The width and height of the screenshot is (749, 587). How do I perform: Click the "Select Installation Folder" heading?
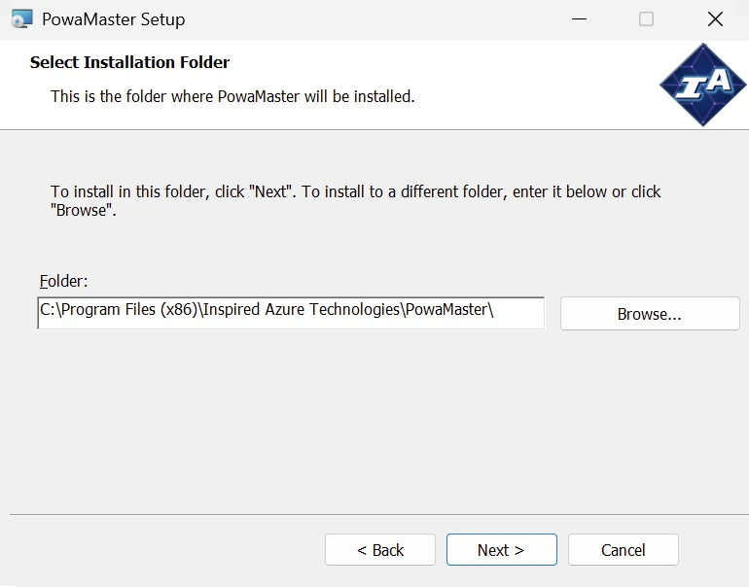pos(129,62)
